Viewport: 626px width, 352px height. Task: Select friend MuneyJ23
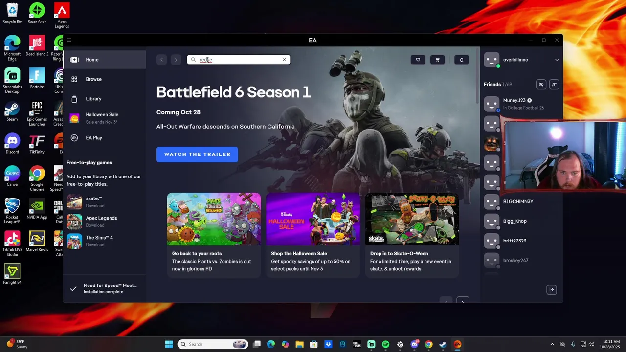tap(521, 104)
